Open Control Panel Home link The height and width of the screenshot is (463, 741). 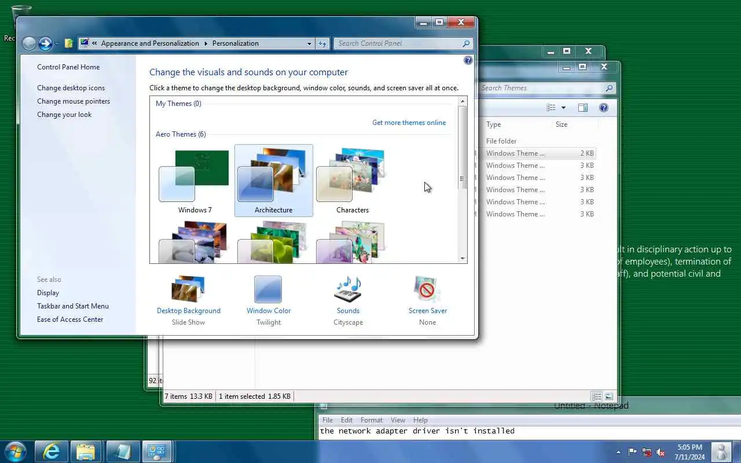(x=68, y=67)
